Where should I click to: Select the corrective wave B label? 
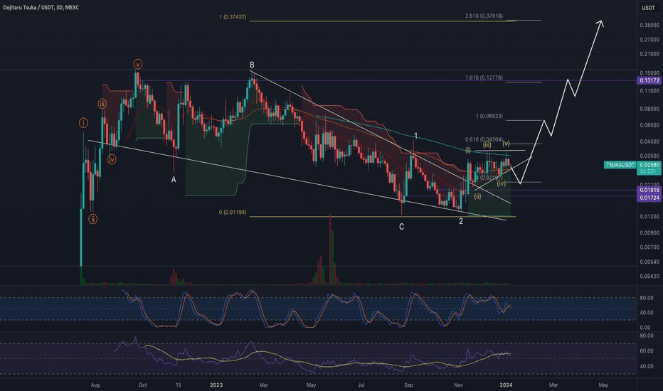(x=252, y=65)
